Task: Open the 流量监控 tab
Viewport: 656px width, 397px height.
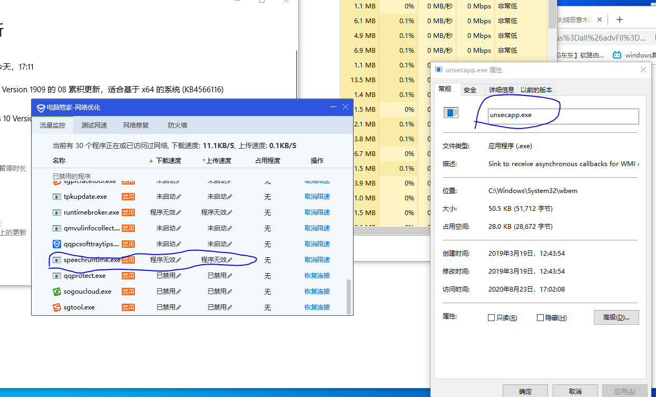Action: point(53,125)
